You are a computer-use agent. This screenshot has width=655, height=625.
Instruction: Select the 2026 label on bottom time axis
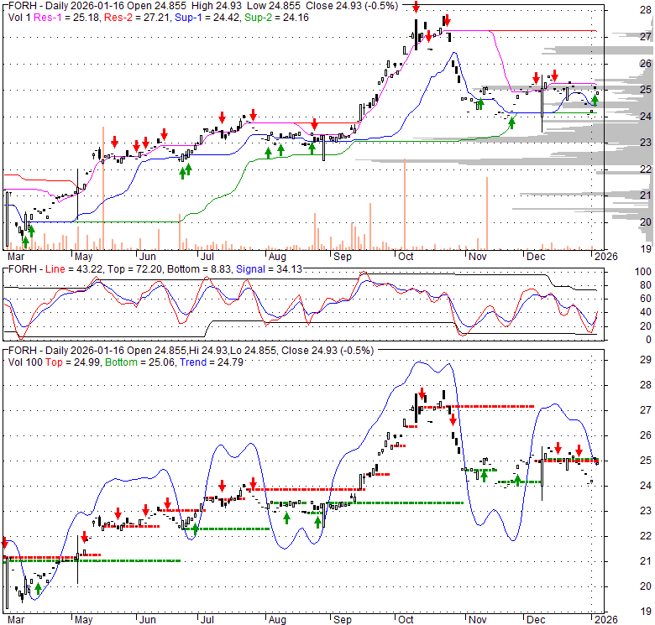(600, 620)
